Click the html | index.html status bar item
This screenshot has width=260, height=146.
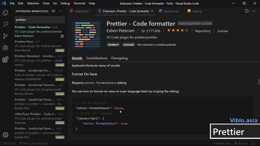[x=34, y=143]
